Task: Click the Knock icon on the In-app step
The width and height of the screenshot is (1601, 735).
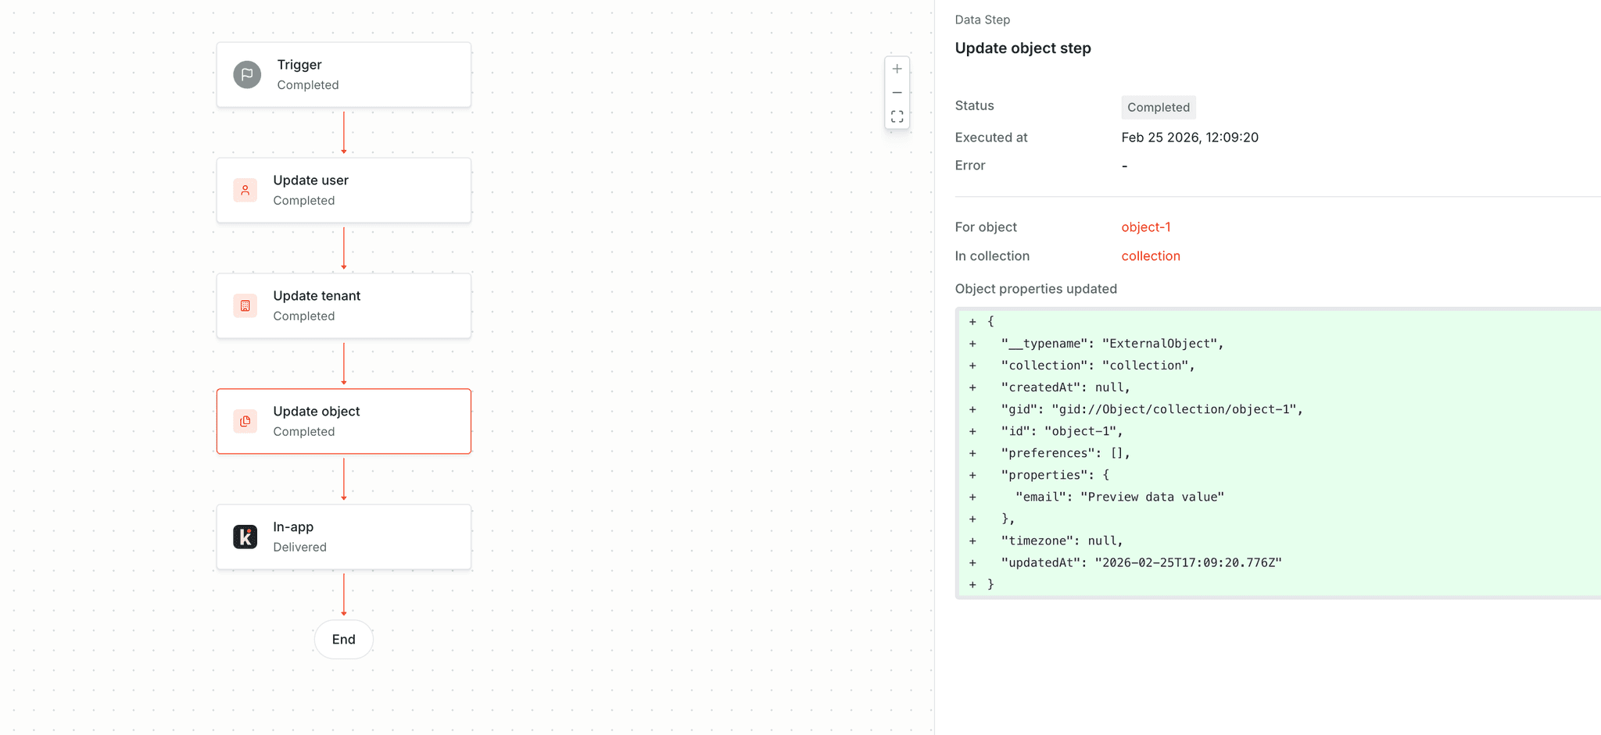Action: [x=246, y=537]
